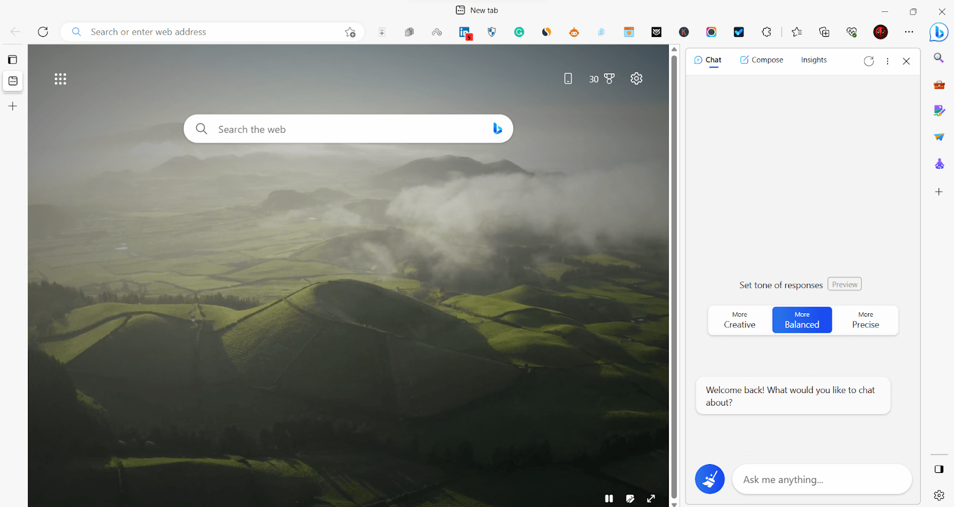Expand the background to full view

point(651,499)
